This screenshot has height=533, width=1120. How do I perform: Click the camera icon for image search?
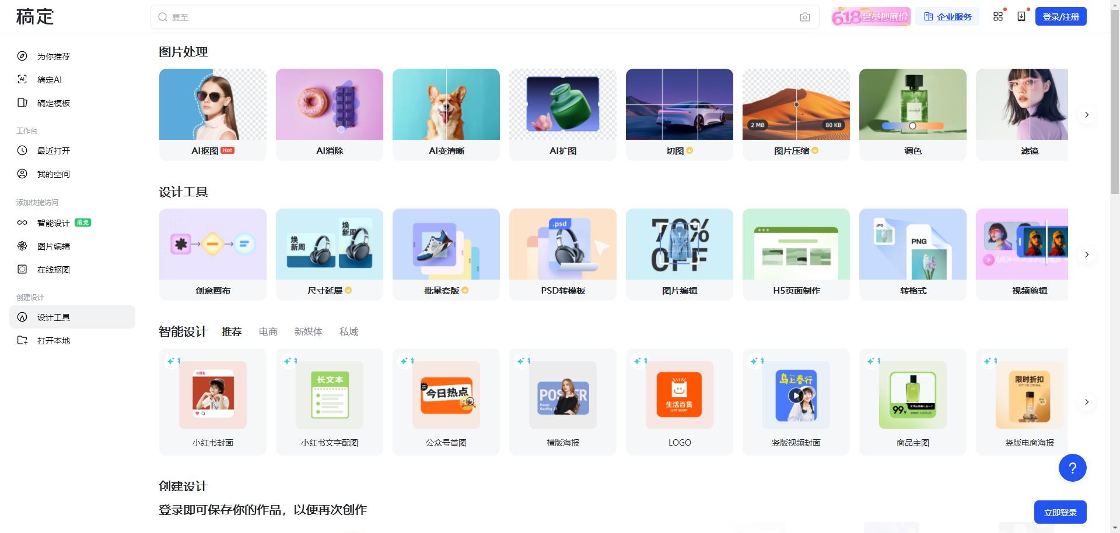tap(805, 17)
